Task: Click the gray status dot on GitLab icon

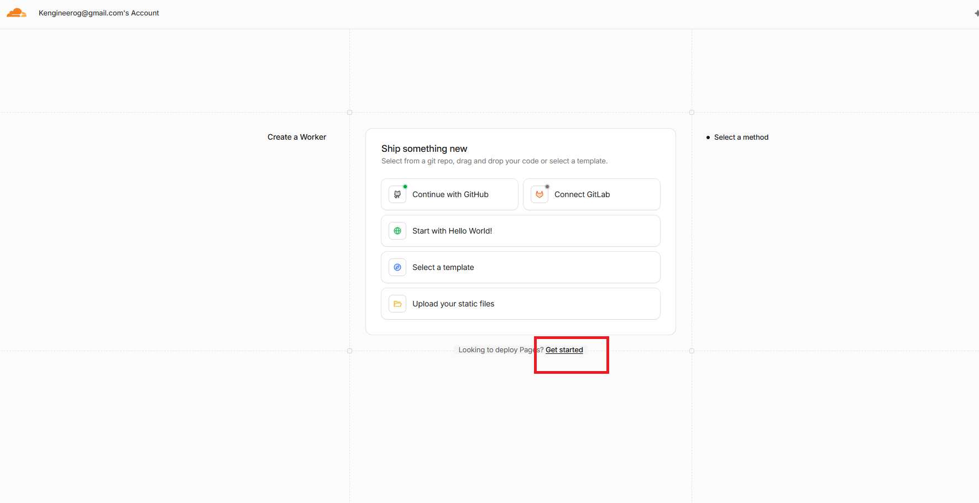Action: click(x=547, y=187)
